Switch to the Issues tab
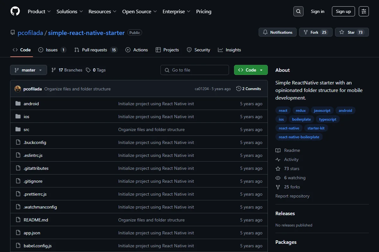 tap(52, 50)
